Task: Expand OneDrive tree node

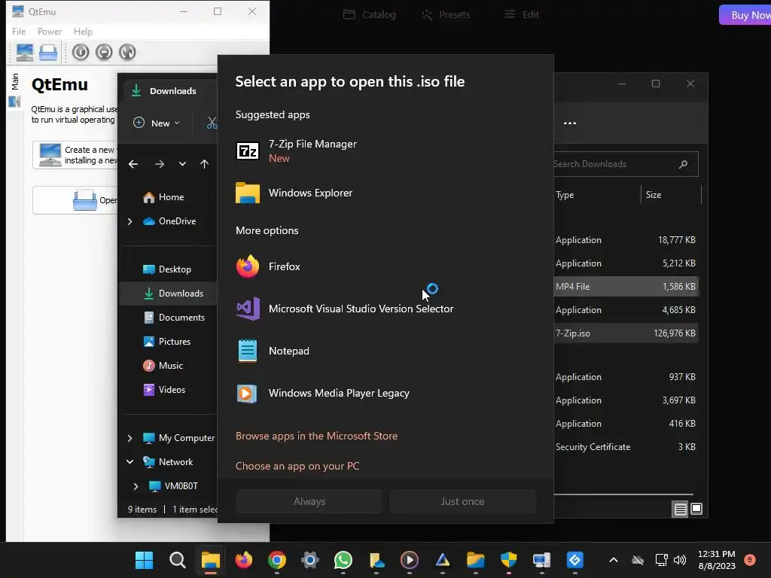Action: (130, 222)
